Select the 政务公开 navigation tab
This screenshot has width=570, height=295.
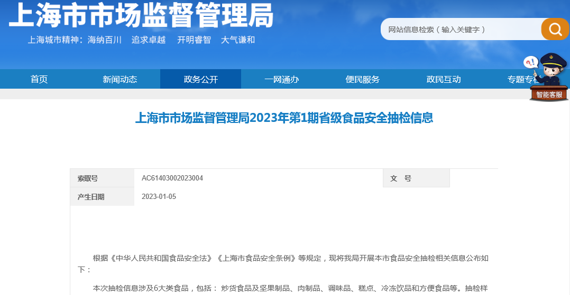(200, 79)
